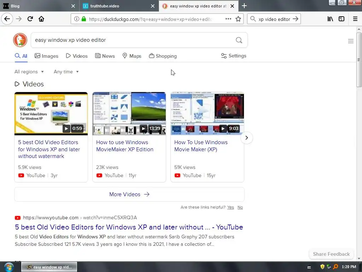Open '5 best Old Video Editors' video card title
Viewport: 362px width, 272px height.
[x=49, y=149]
